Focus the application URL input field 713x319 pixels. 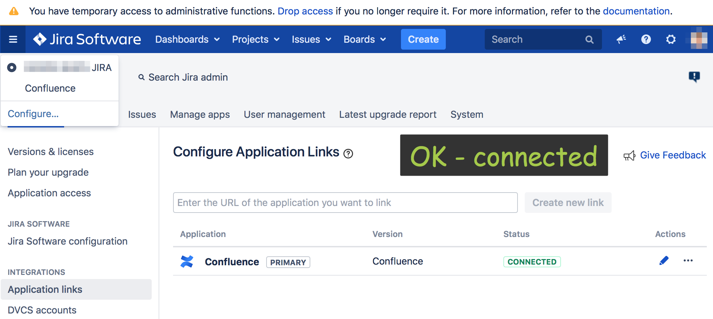[x=345, y=203]
